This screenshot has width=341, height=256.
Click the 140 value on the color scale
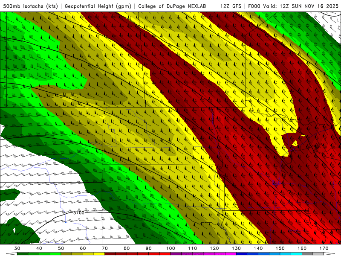pyautogui.click(x=258, y=248)
